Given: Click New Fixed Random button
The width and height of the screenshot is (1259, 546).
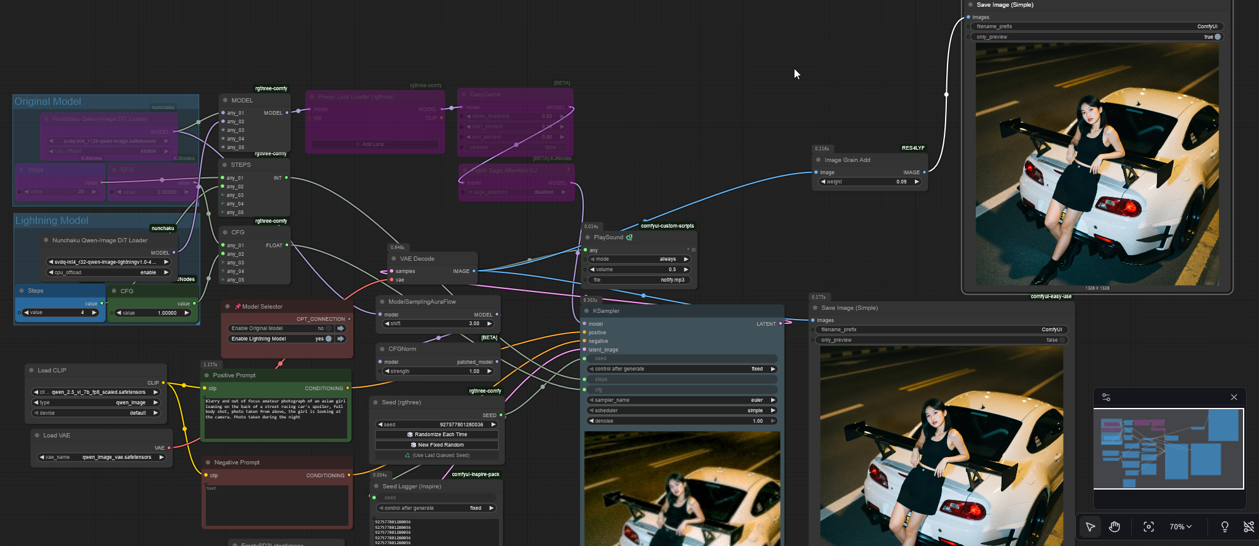Looking at the screenshot, I should [x=437, y=445].
